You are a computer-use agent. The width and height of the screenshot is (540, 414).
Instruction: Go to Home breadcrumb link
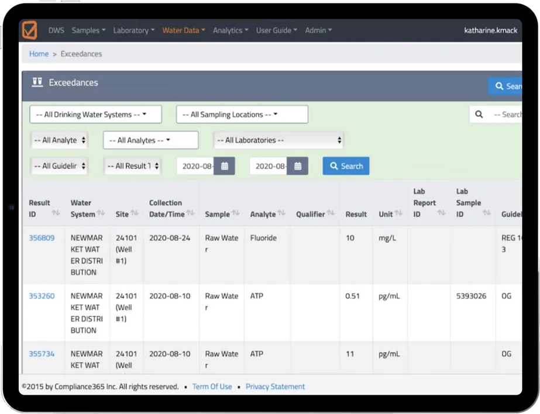coord(39,54)
